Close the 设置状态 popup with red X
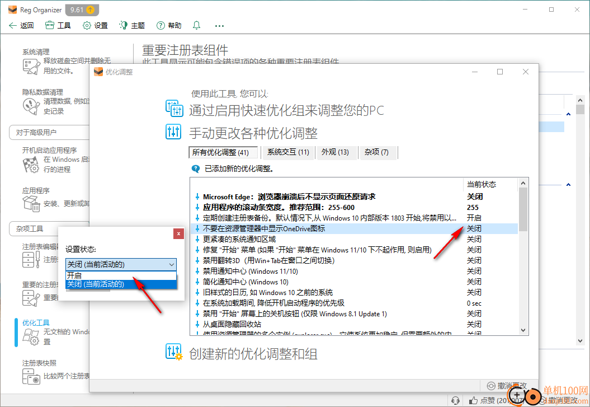590x407 pixels. (x=178, y=234)
